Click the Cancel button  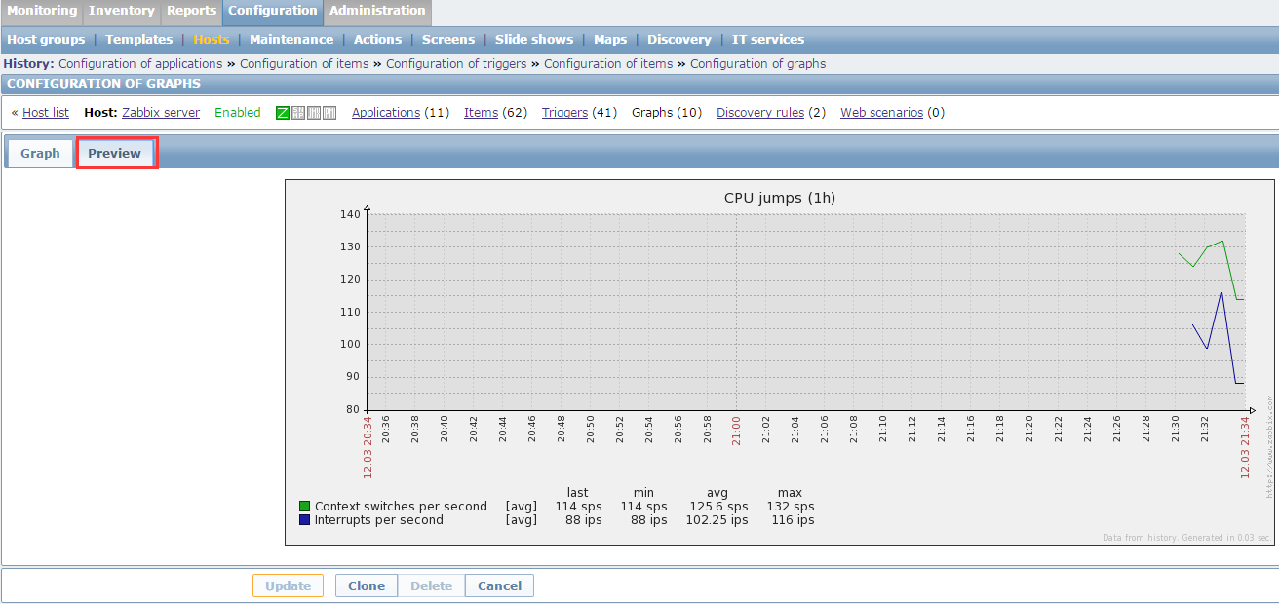coord(499,585)
